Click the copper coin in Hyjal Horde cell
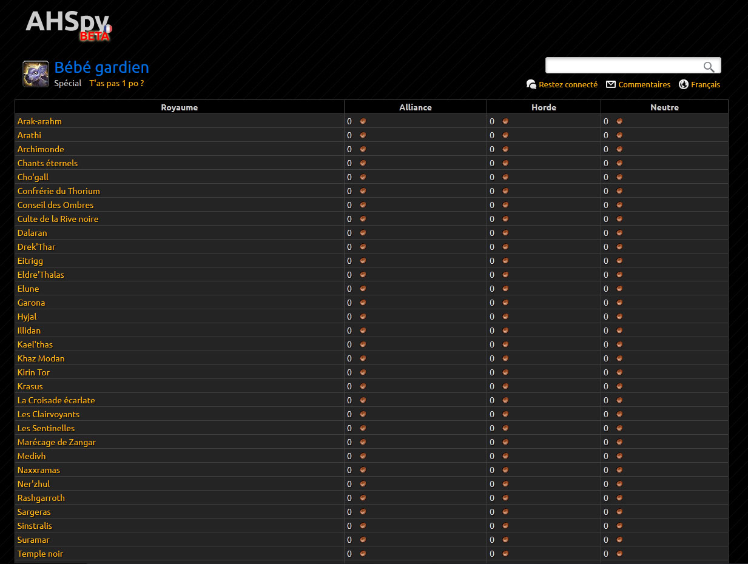The width and height of the screenshot is (748, 564). point(505,317)
